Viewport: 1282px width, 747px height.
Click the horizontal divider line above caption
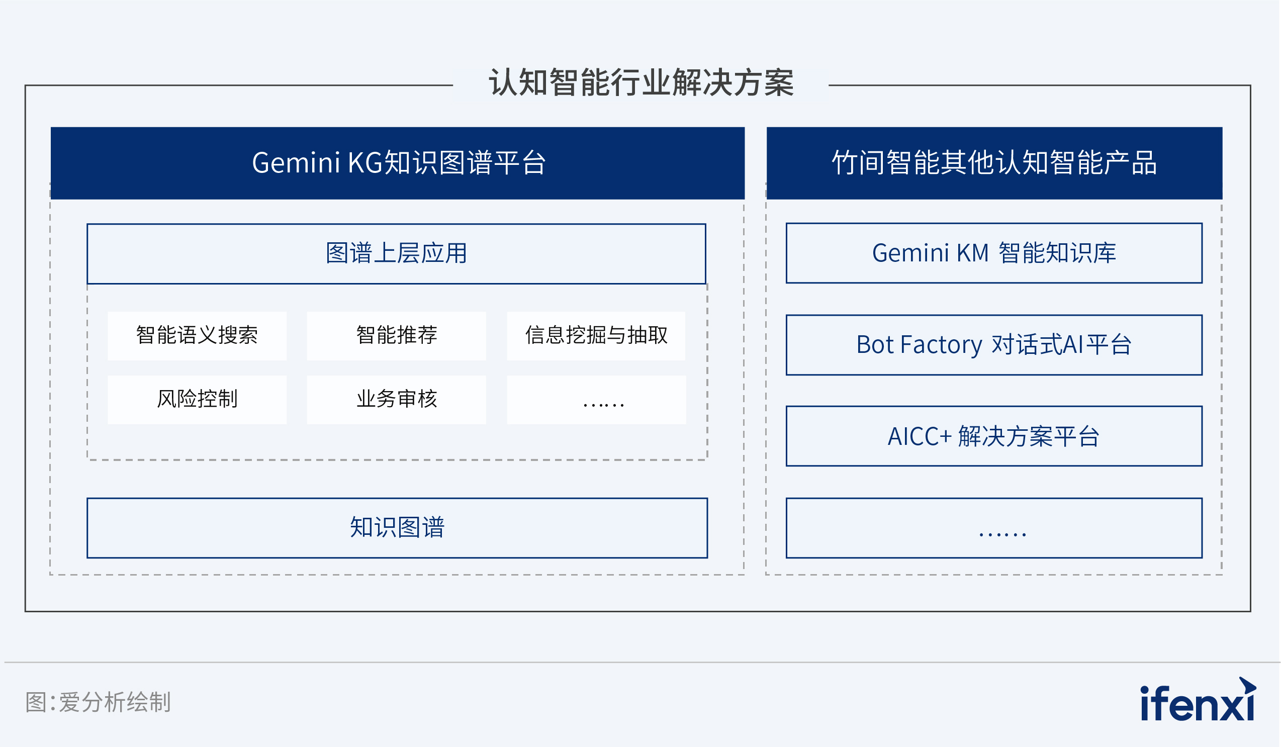pyautogui.click(x=641, y=662)
